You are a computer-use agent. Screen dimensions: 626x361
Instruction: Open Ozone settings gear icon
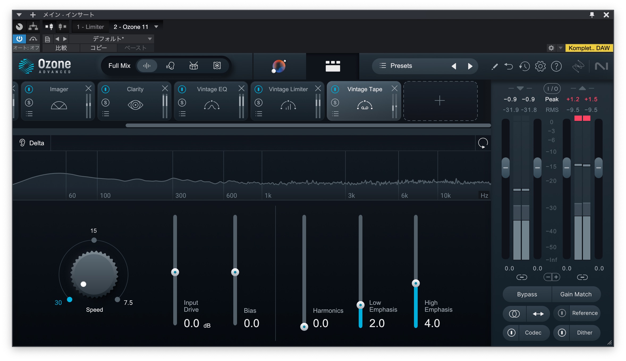tap(540, 66)
